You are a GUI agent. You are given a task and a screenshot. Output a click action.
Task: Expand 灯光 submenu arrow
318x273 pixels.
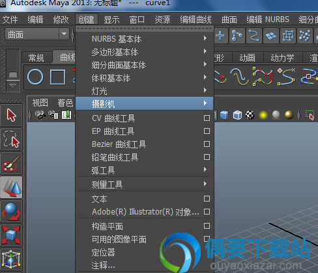(x=205, y=90)
